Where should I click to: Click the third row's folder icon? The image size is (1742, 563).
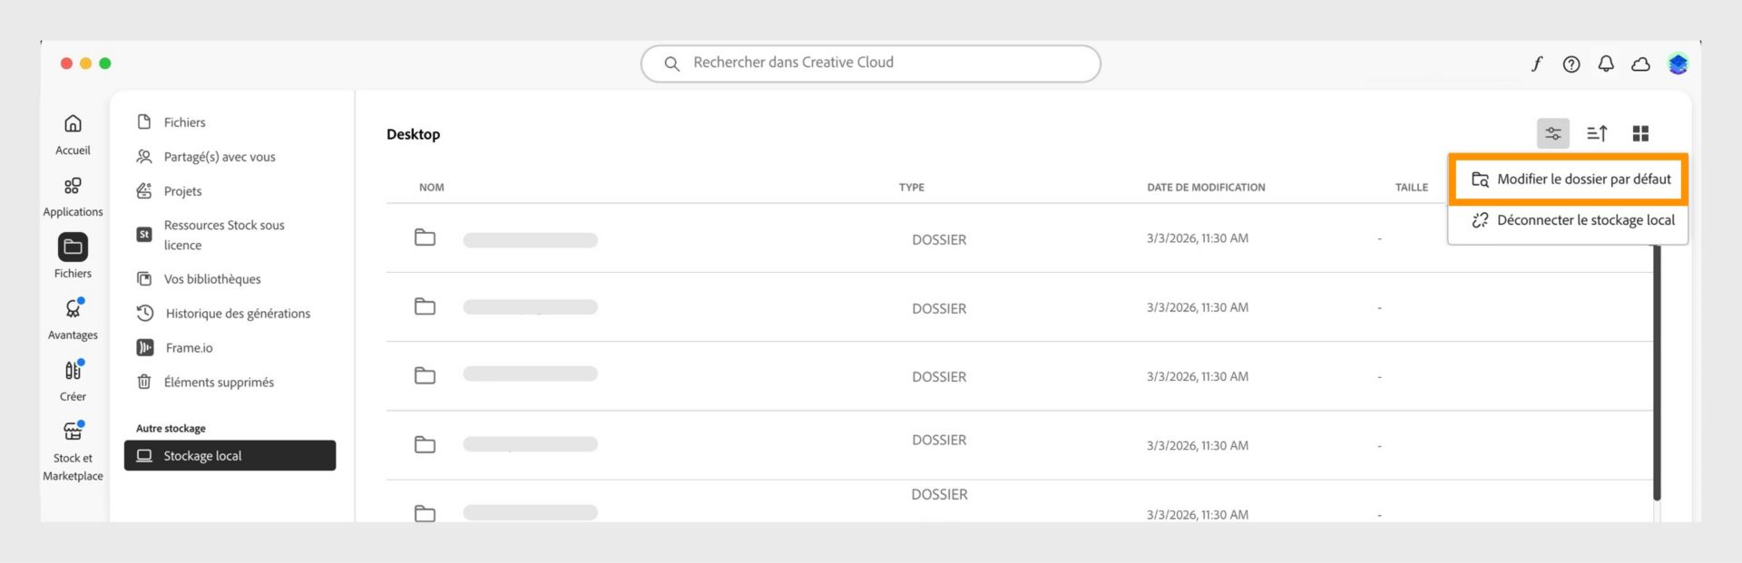pyautogui.click(x=425, y=375)
